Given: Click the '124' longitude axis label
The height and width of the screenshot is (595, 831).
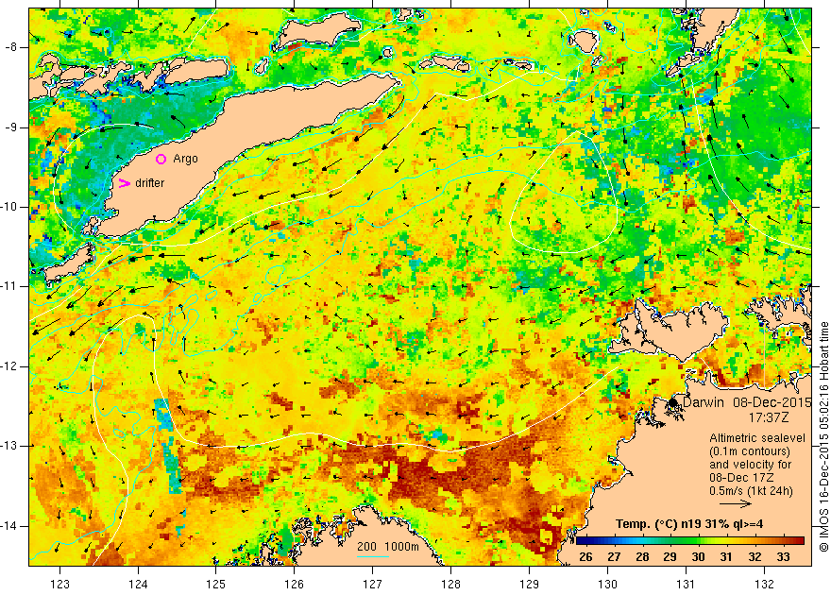Looking at the screenshot, I should tap(138, 585).
